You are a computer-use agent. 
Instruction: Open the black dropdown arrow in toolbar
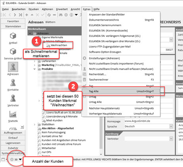pos(76,15)
